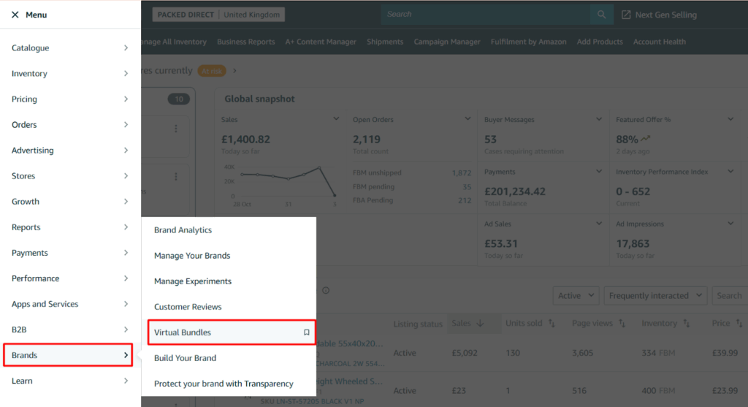Open the Campaign Manager link

click(x=447, y=42)
